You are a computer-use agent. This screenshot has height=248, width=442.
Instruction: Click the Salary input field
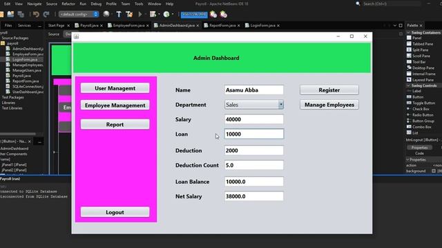coord(254,119)
